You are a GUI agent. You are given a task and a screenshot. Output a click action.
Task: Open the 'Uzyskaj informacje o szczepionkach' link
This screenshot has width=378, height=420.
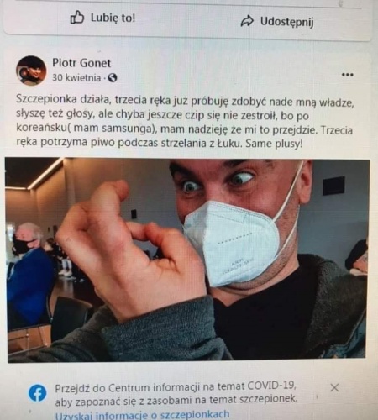pyautogui.click(x=143, y=415)
